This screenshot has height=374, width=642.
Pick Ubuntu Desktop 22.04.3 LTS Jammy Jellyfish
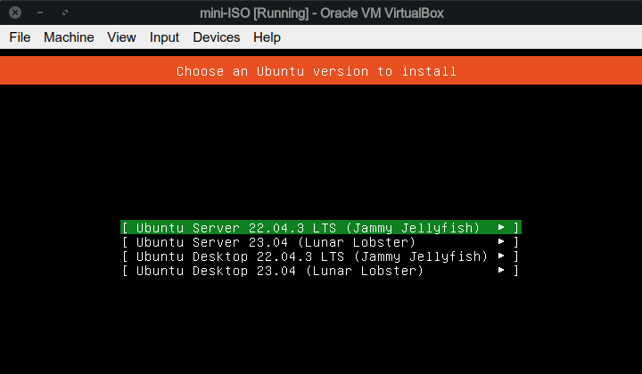(x=311, y=256)
